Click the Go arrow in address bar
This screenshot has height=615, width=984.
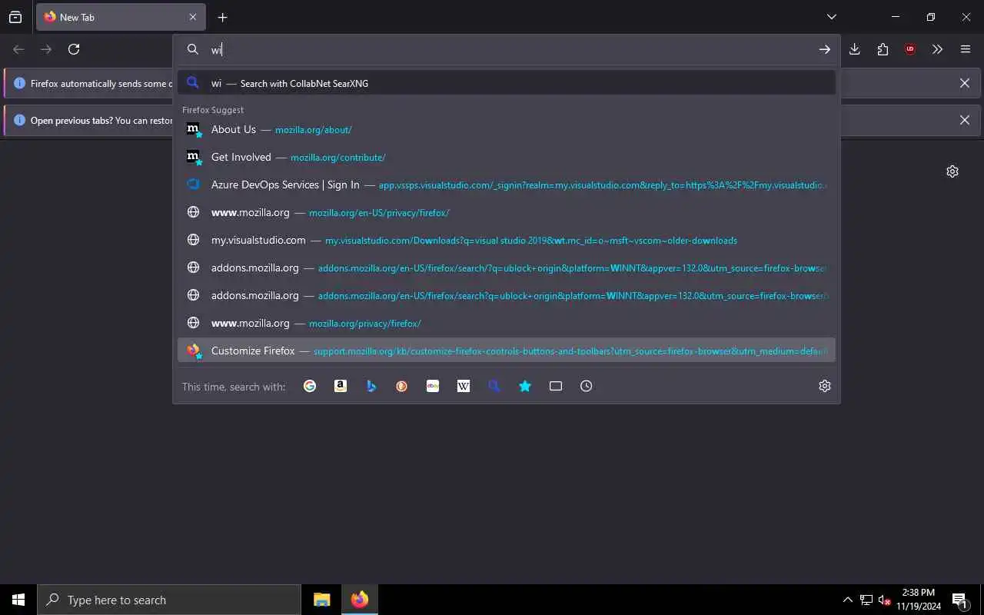pyautogui.click(x=824, y=49)
